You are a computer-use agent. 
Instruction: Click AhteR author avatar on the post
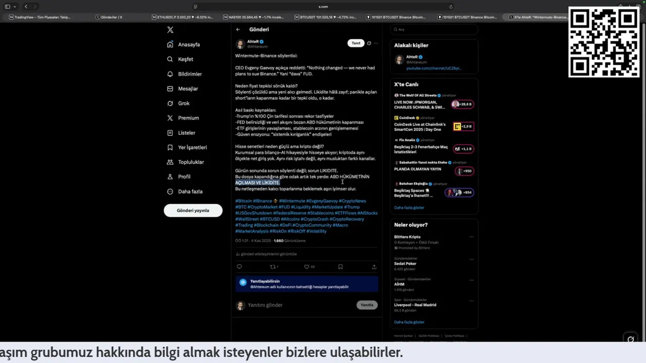[x=240, y=44]
